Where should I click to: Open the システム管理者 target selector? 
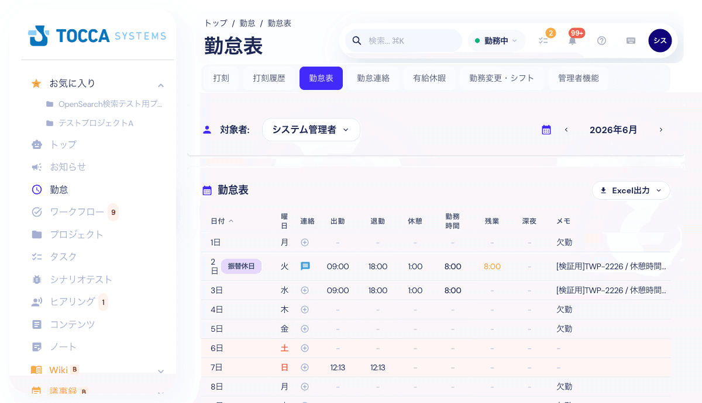click(x=311, y=130)
